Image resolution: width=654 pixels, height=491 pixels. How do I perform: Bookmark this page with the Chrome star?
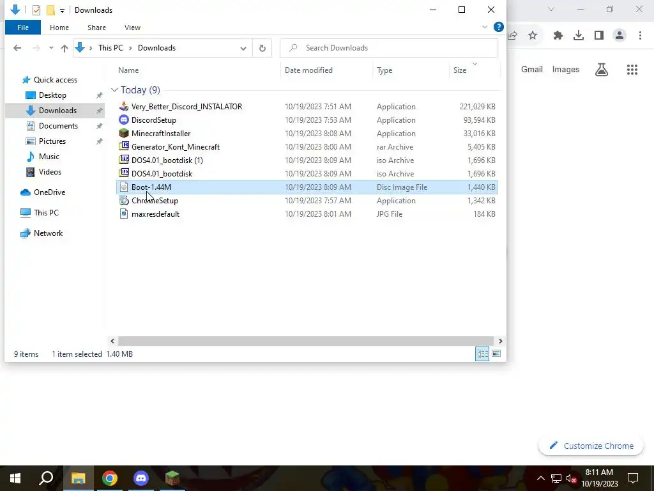click(x=533, y=36)
